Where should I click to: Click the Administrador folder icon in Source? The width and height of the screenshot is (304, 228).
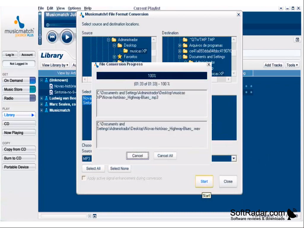click(x=114, y=40)
